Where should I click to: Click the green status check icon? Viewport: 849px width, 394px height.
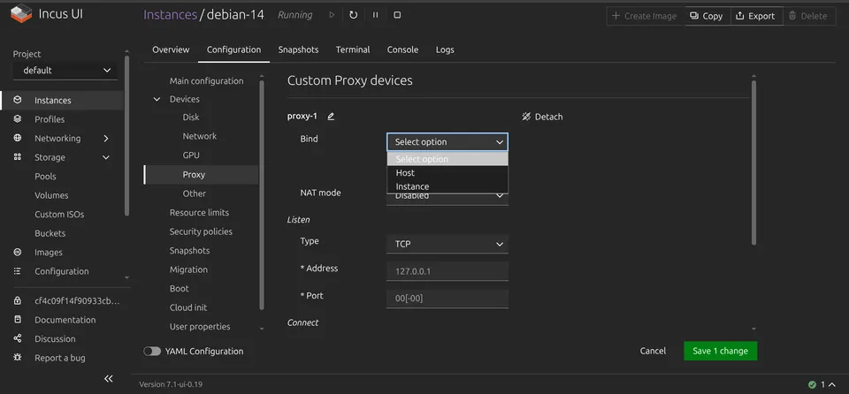click(x=812, y=385)
